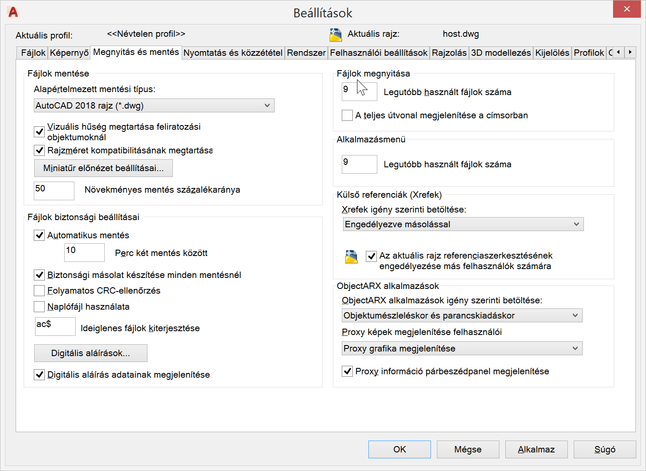Open the Proxy grafika megjelenítése dropdown
Image resolution: width=646 pixels, height=471 pixels.
point(462,348)
